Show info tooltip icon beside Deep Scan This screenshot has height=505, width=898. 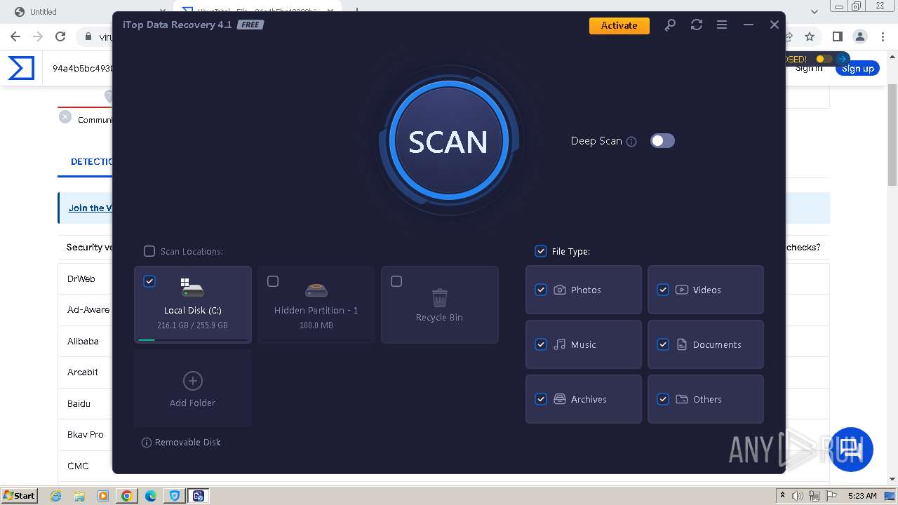pos(631,142)
